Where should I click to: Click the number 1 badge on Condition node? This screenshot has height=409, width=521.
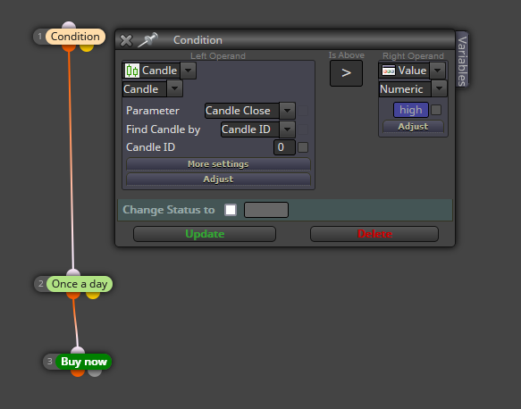click(40, 37)
